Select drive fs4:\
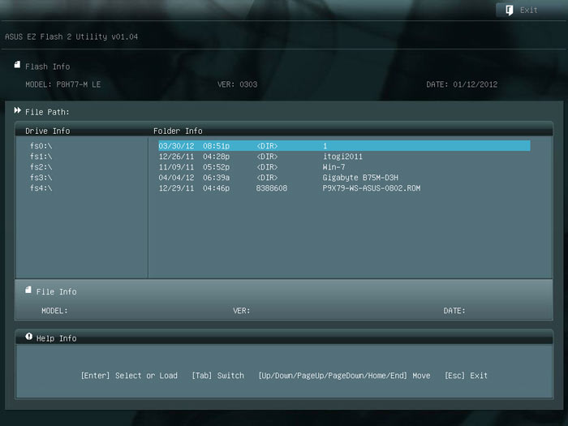This screenshot has width=568, height=426. tap(41, 188)
